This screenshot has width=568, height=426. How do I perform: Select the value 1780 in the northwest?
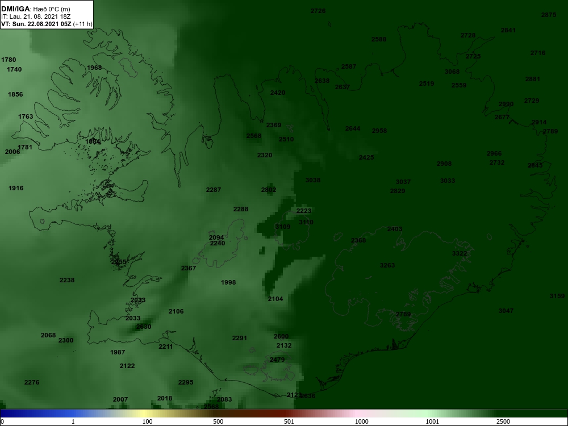tap(9, 60)
